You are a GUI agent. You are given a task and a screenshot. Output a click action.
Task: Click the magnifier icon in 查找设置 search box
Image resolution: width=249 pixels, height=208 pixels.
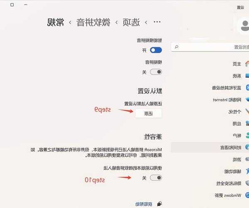coord(177,47)
